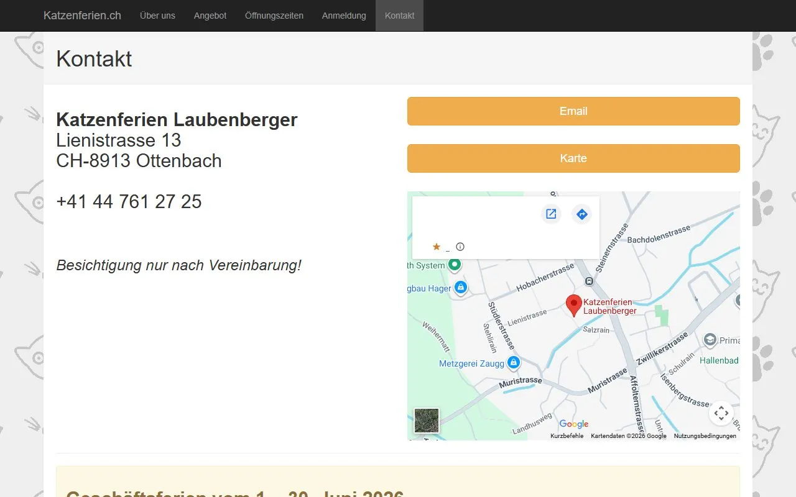Go to the Anmeldung page

click(343, 16)
